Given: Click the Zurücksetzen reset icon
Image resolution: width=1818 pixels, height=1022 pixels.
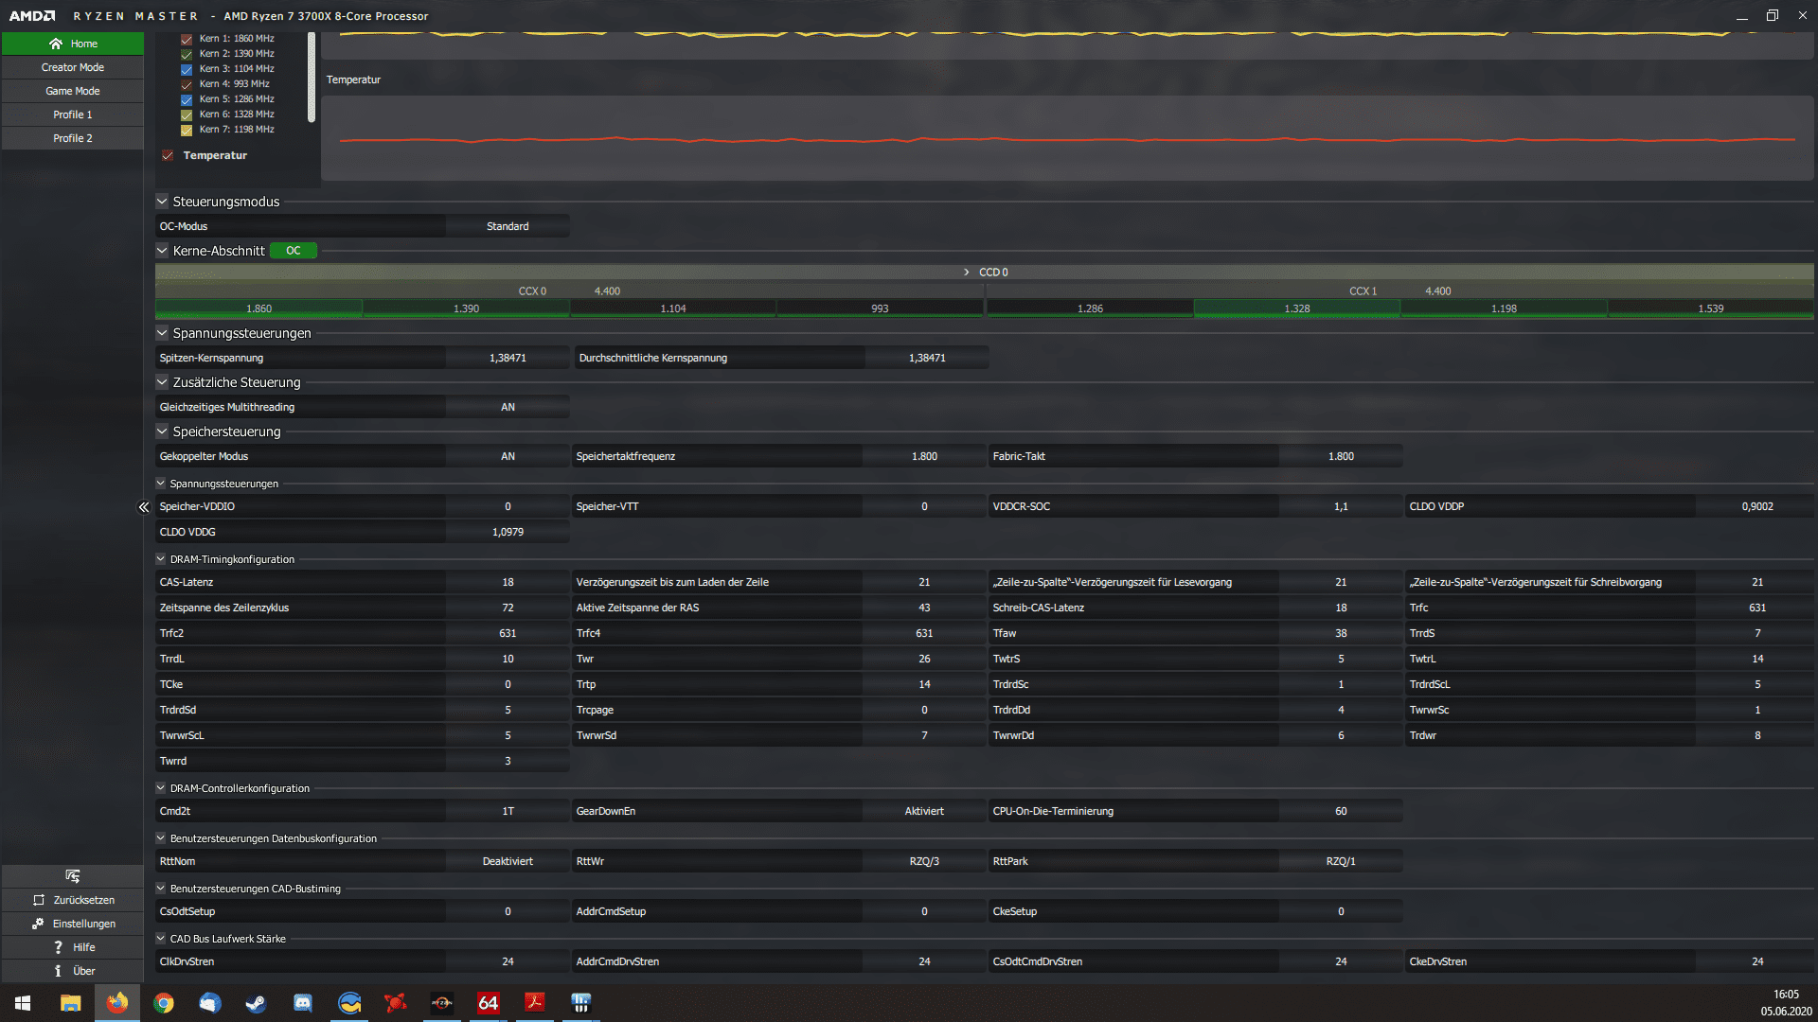Looking at the screenshot, I should [39, 900].
